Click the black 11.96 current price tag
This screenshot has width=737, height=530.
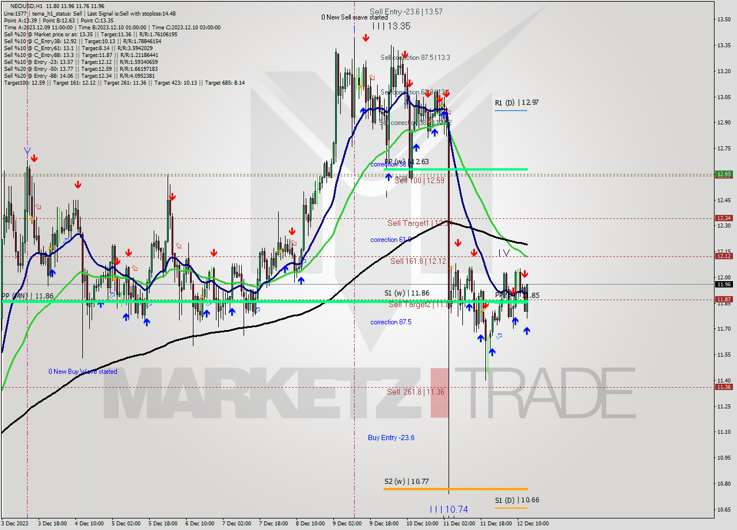pyautogui.click(x=723, y=284)
